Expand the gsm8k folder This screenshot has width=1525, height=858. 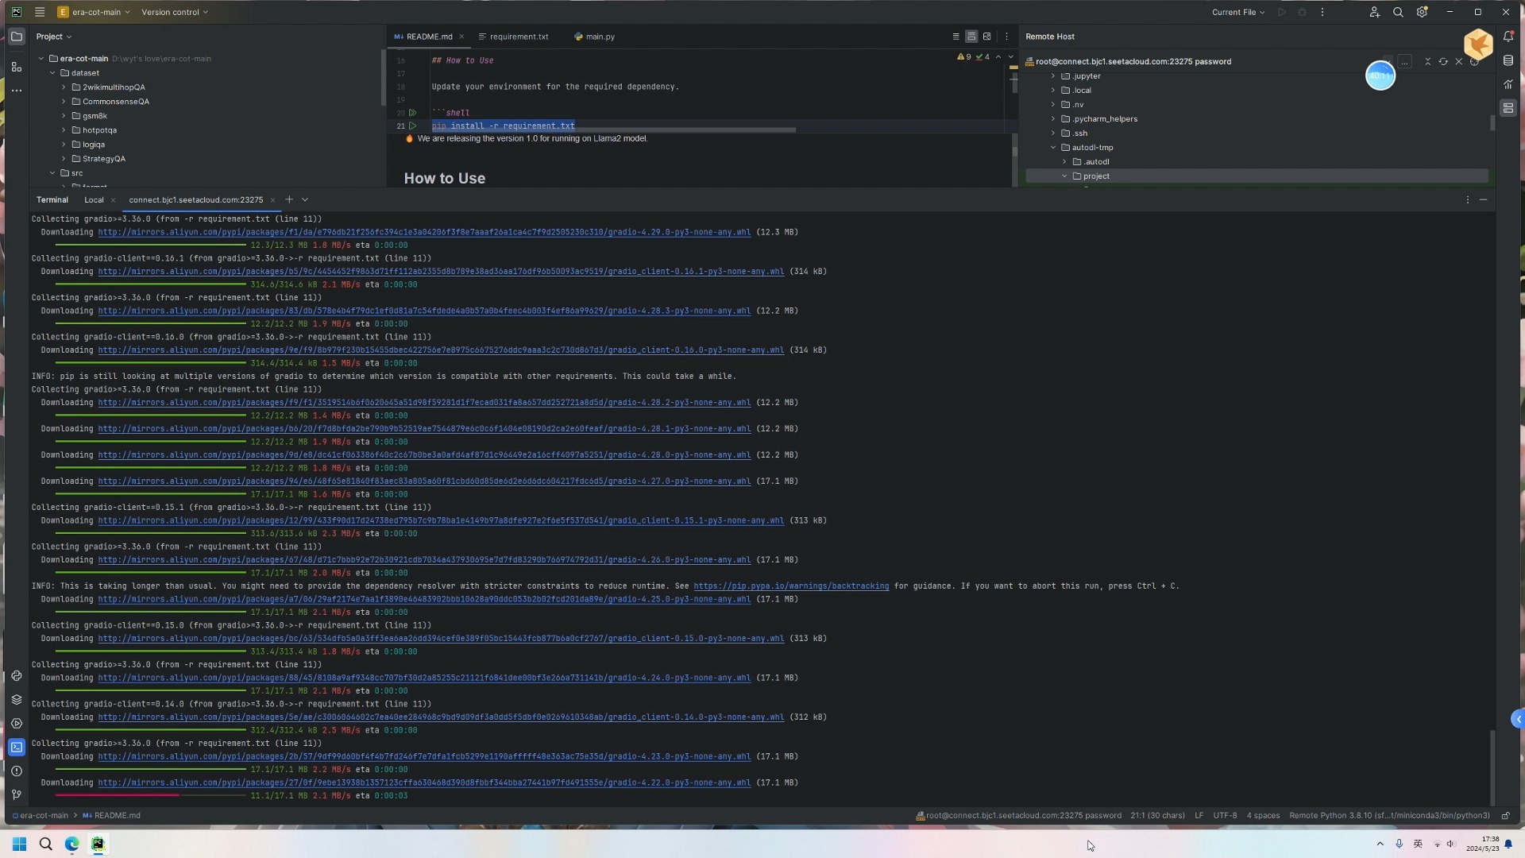(64, 116)
